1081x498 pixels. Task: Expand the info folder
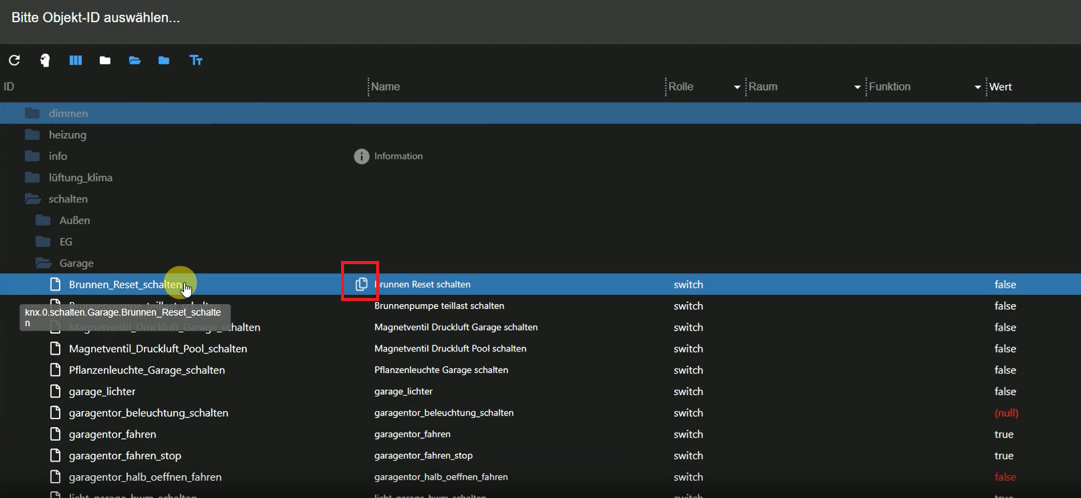[x=32, y=156]
